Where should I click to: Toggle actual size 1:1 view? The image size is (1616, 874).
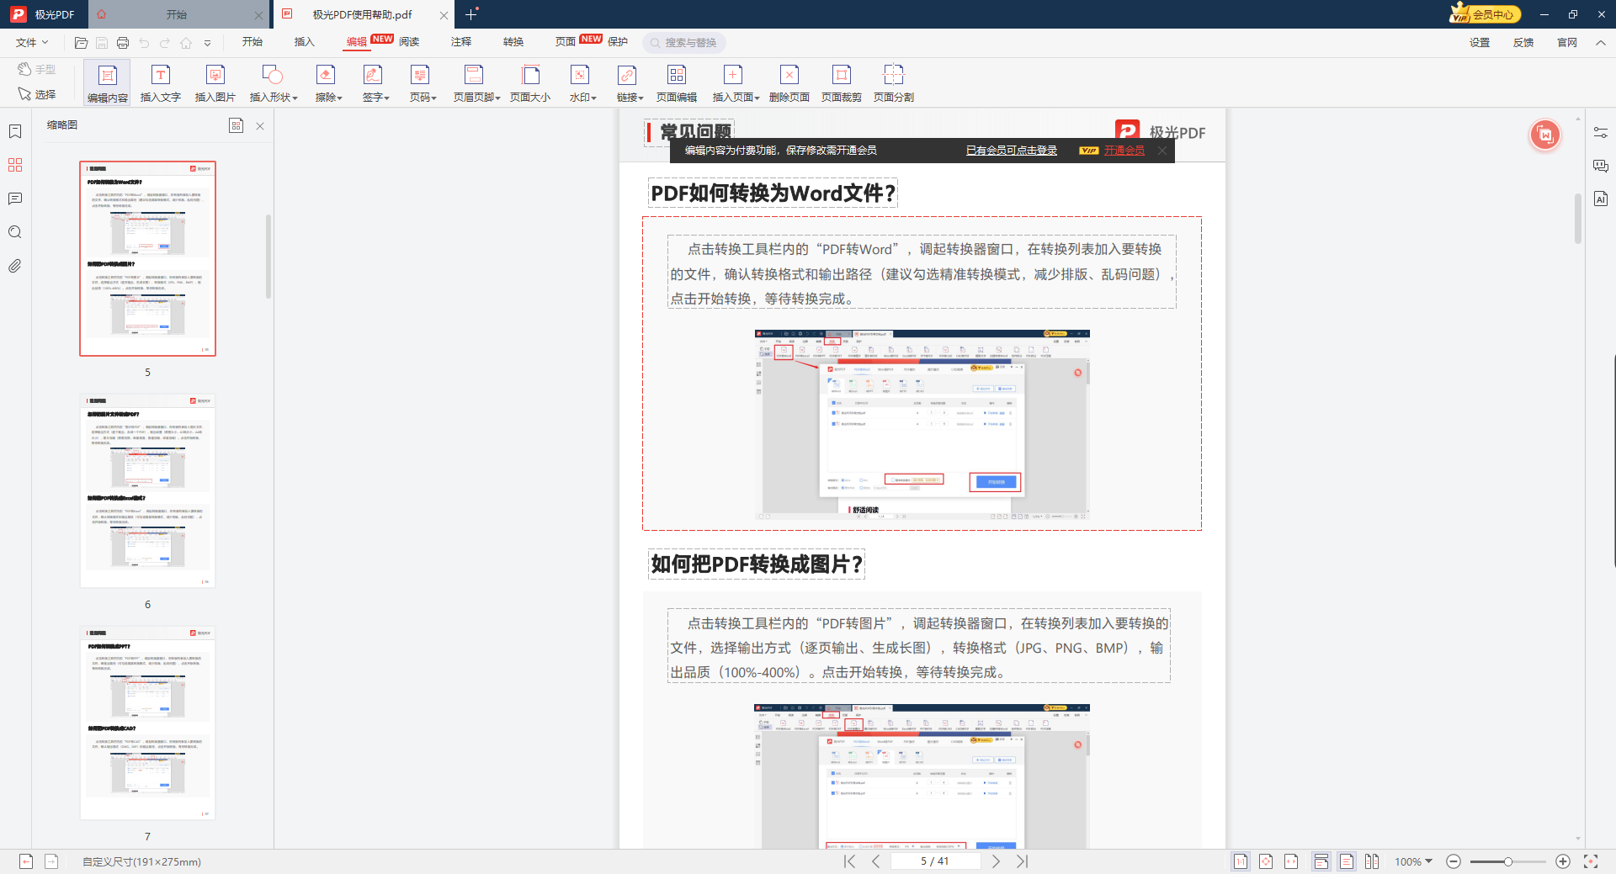[x=1241, y=861]
